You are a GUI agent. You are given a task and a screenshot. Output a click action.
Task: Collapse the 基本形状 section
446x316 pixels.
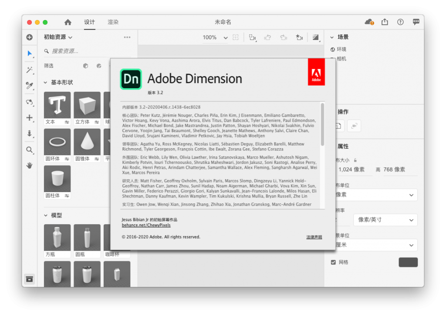45,83
